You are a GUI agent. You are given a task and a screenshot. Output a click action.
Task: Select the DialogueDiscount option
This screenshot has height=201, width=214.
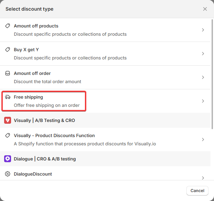click(x=105, y=174)
